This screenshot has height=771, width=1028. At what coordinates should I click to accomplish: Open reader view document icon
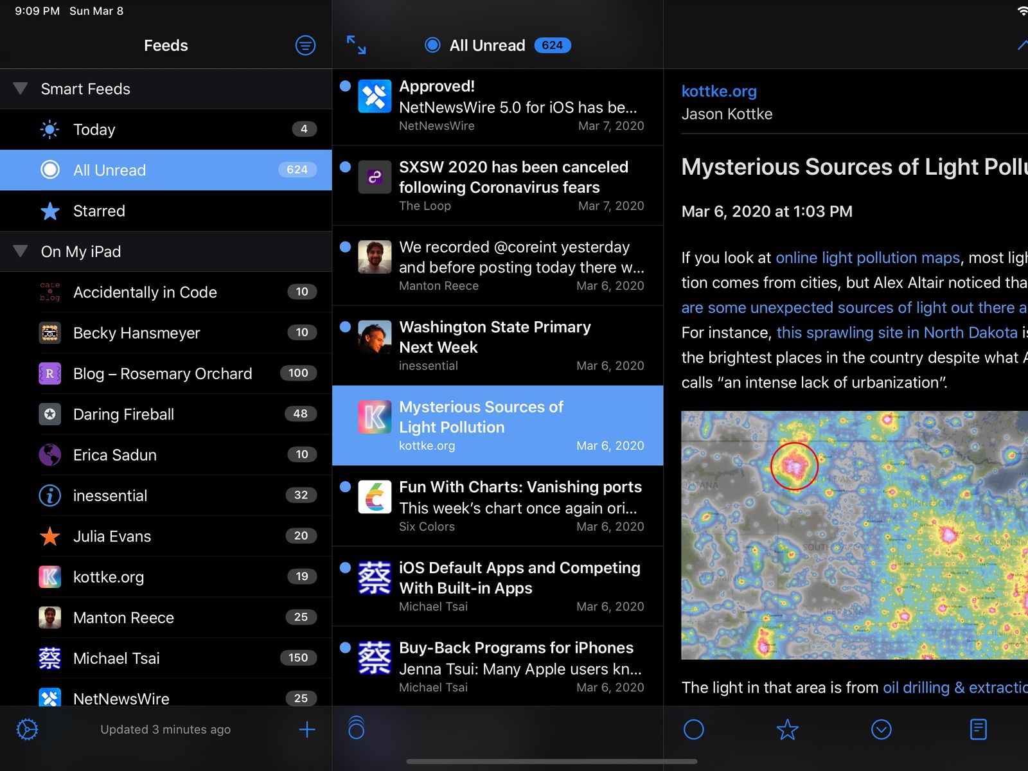pyautogui.click(x=978, y=729)
